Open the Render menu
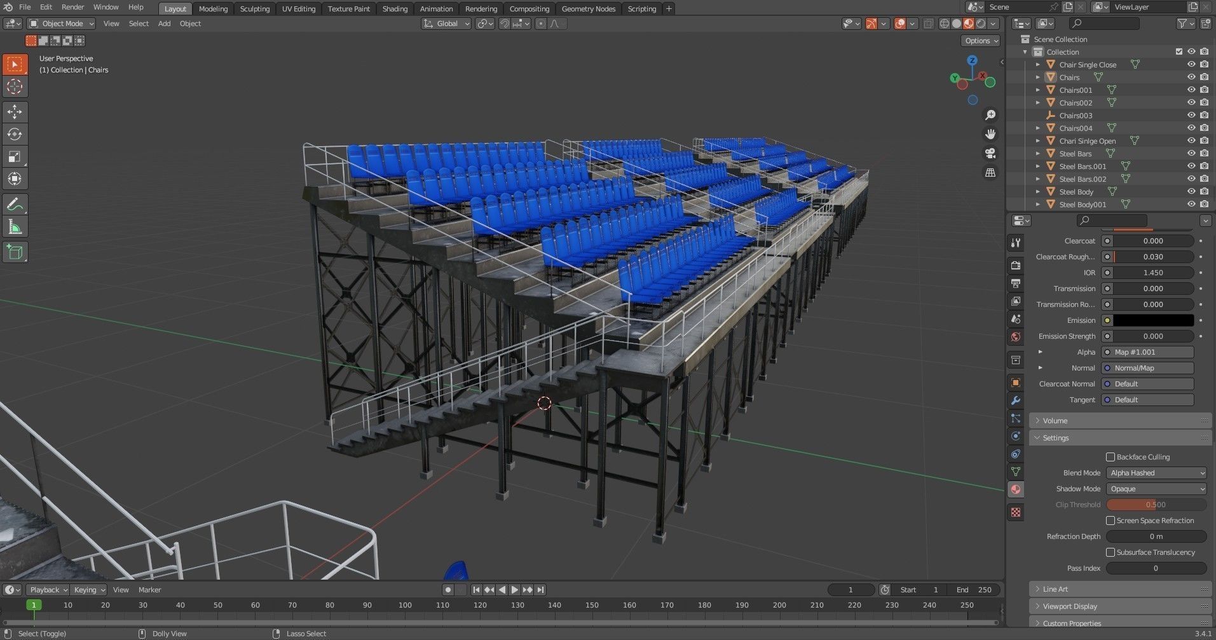The height and width of the screenshot is (640, 1216). pos(72,7)
